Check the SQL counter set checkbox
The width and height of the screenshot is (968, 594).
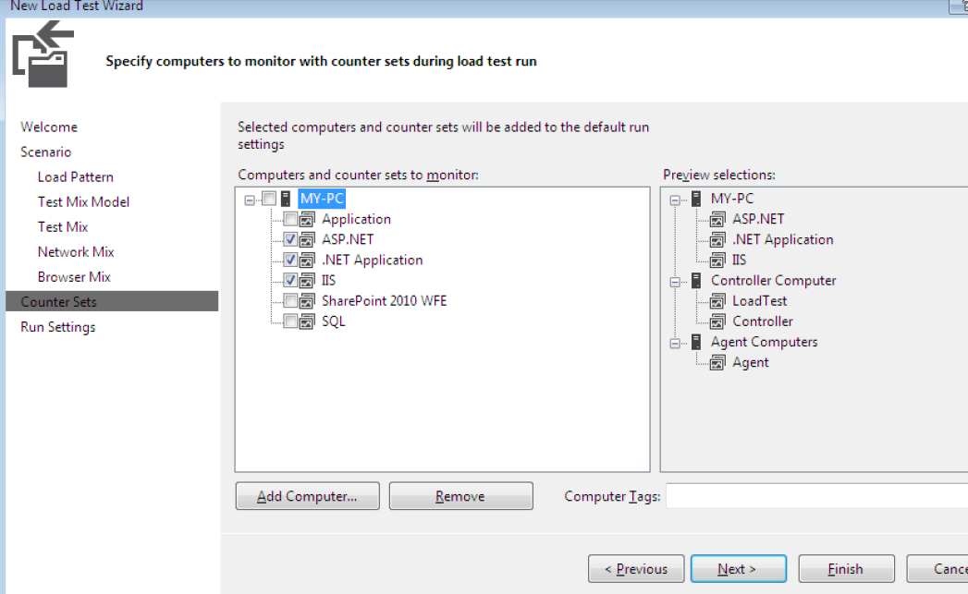pos(290,321)
